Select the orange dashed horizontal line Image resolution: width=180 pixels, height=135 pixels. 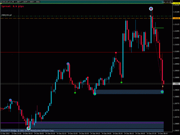click(x=86, y=18)
